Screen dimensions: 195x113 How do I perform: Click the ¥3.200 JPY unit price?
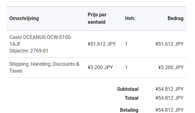(100, 67)
